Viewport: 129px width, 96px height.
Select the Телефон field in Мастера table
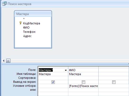(x=29, y=32)
